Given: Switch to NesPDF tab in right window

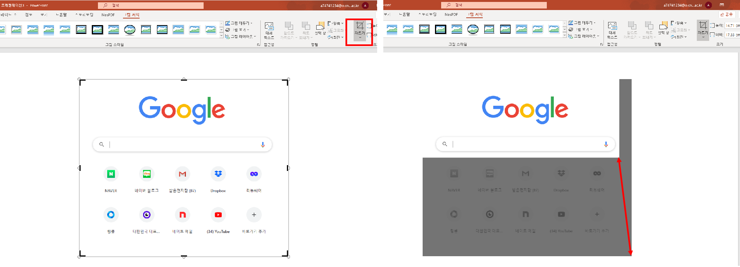Looking at the screenshot, I should pos(451,14).
